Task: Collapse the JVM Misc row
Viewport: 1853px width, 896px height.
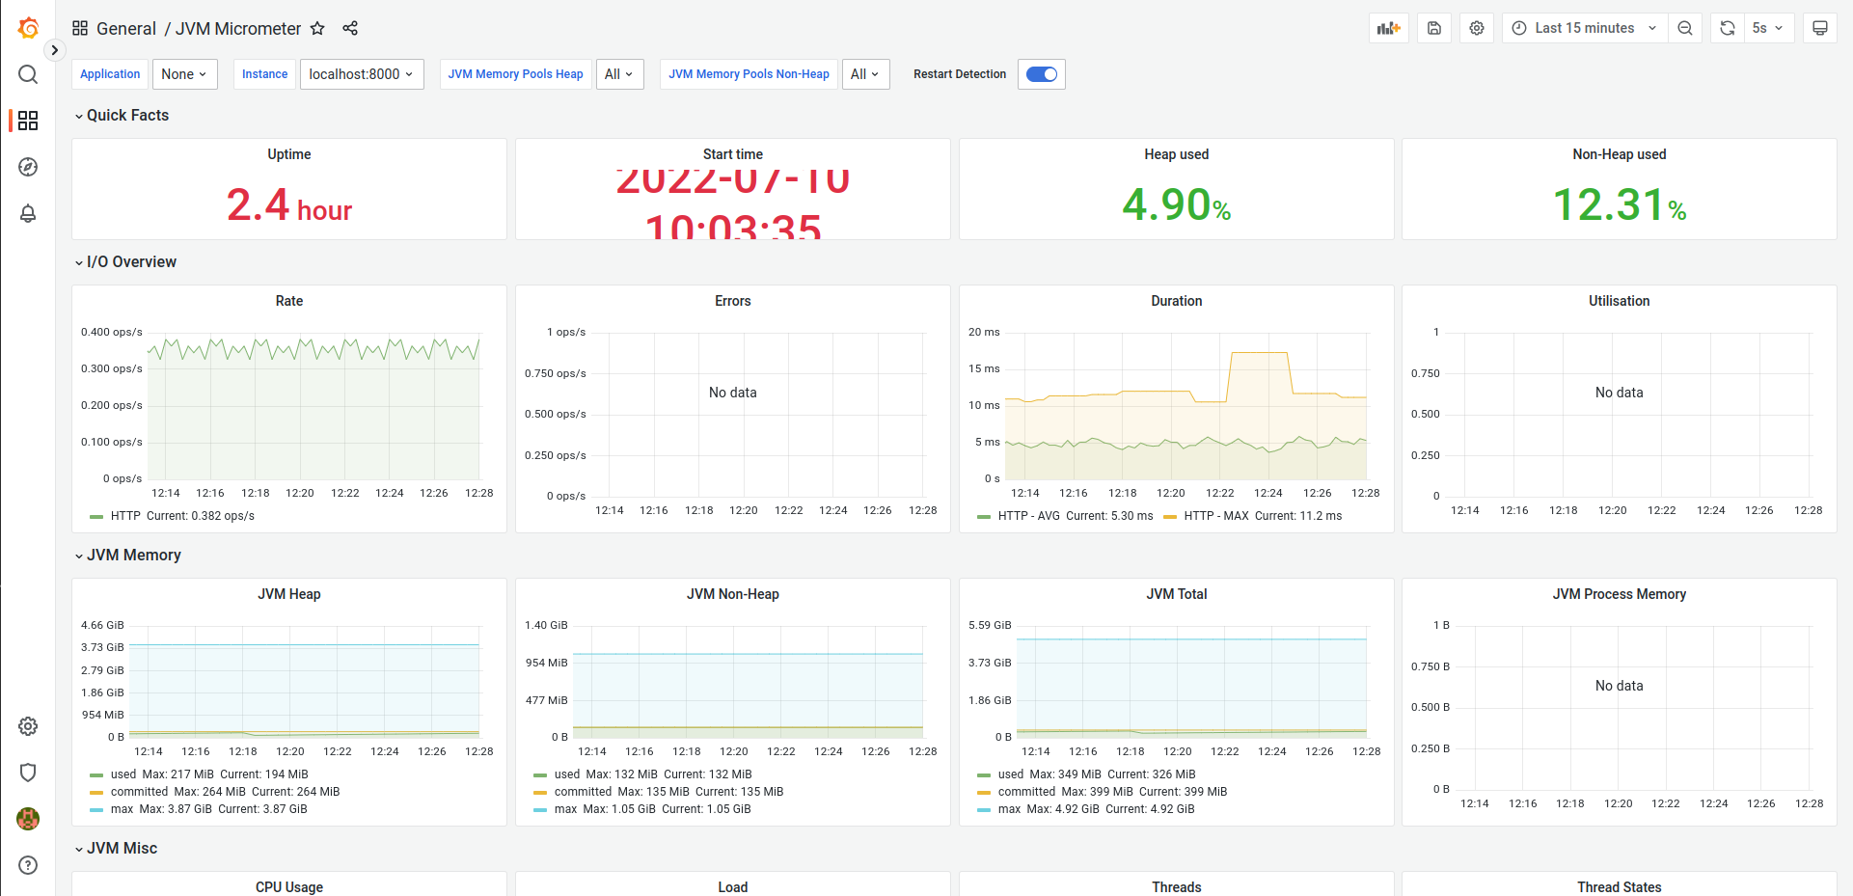Action: pos(116,848)
